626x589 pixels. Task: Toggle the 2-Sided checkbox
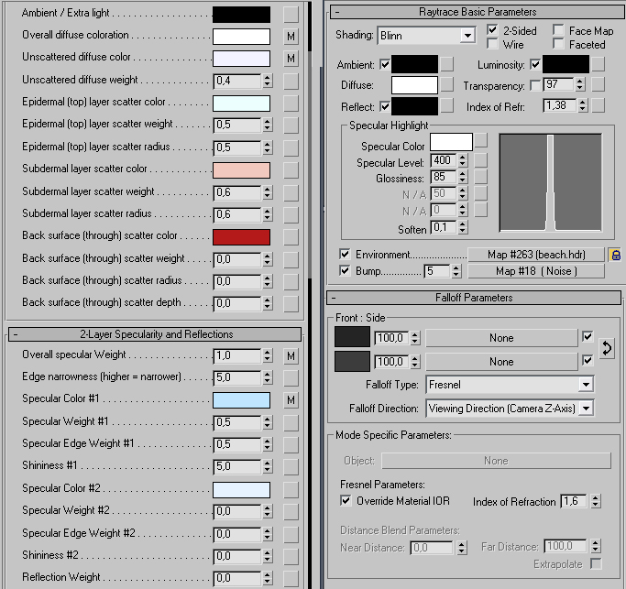492,30
